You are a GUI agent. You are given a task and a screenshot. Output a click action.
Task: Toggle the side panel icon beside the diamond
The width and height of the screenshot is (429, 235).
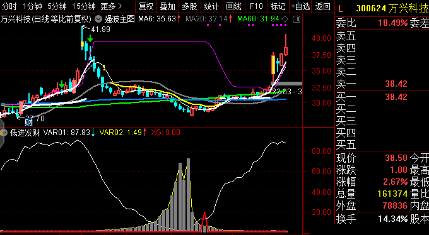coord(297,19)
